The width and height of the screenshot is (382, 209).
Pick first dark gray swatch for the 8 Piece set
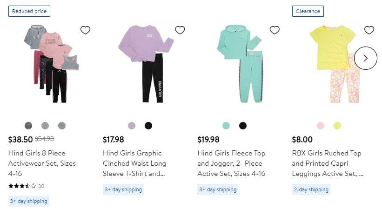[x=28, y=126]
